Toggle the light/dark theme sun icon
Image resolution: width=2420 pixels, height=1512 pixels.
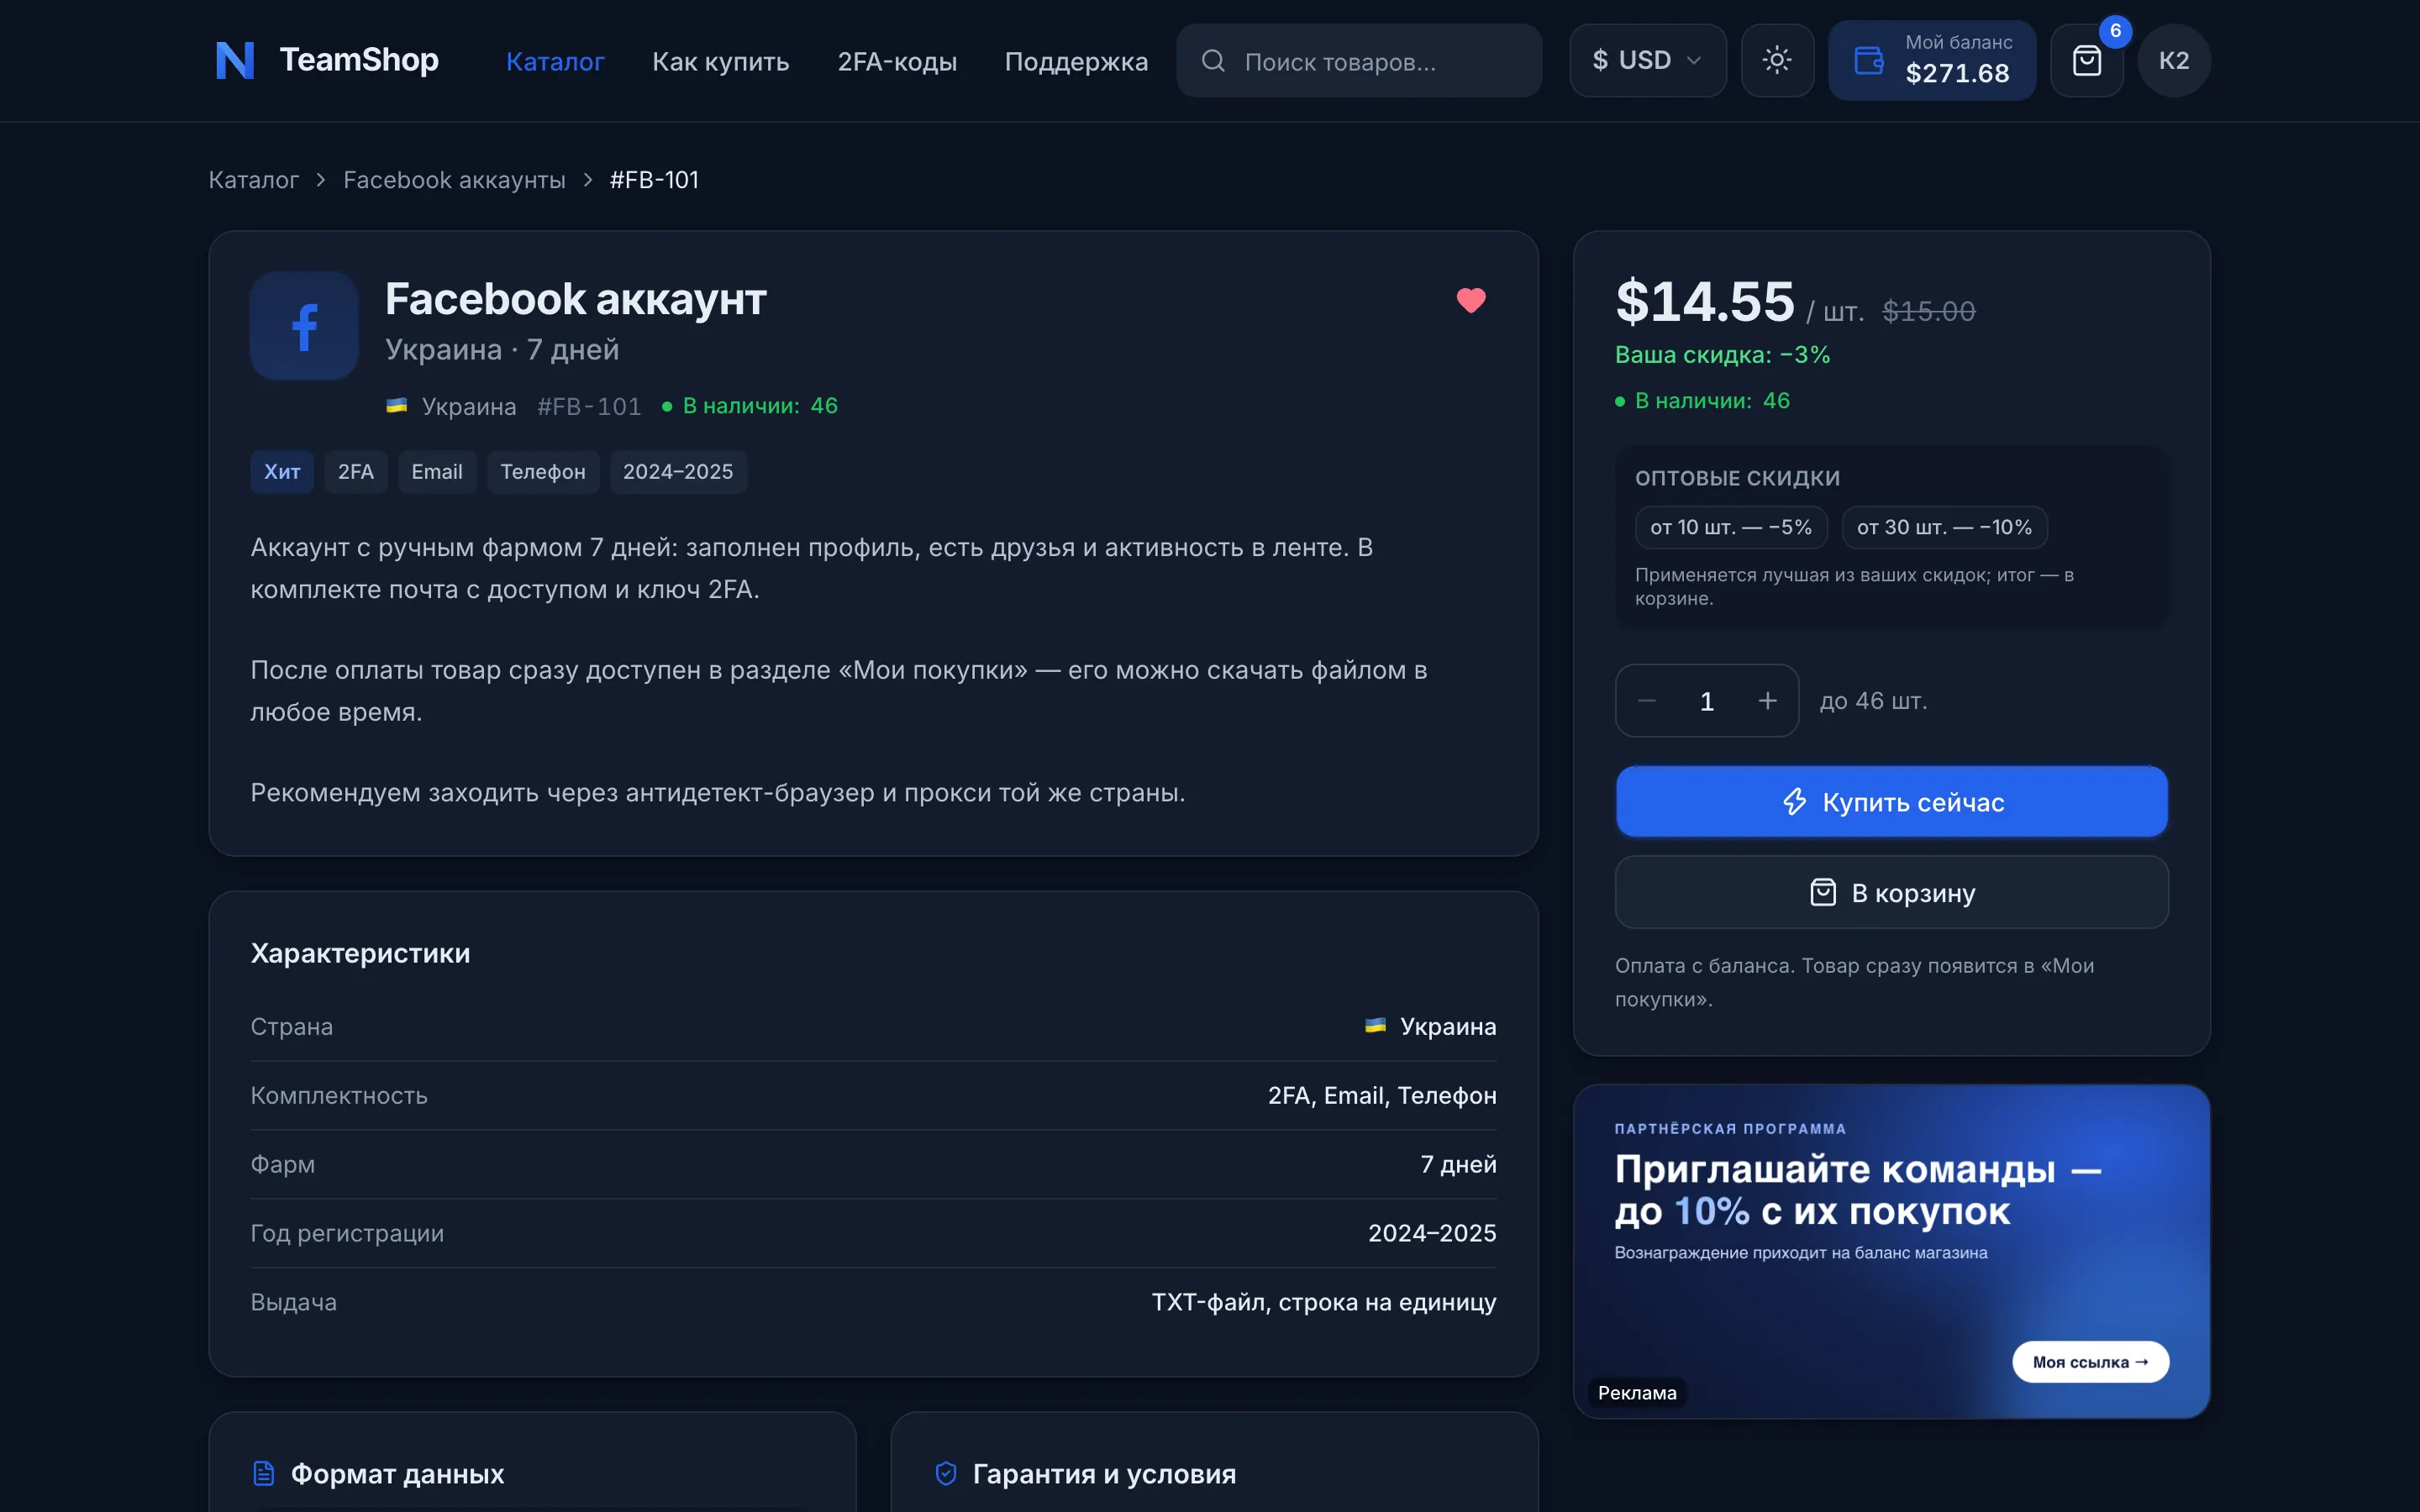tap(1777, 60)
